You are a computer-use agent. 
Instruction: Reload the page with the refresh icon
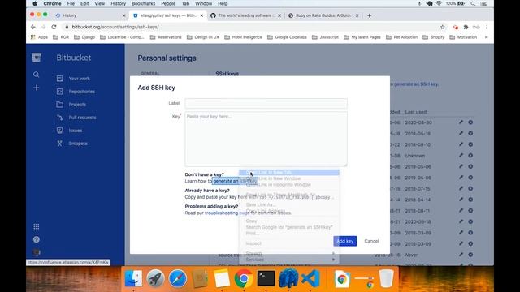(54, 27)
